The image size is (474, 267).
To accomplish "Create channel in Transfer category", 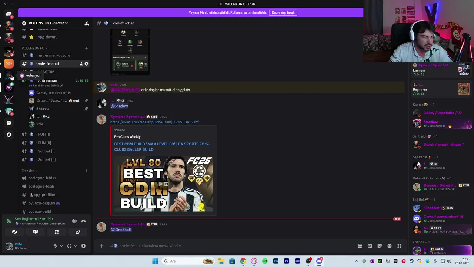I will coord(86,171).
